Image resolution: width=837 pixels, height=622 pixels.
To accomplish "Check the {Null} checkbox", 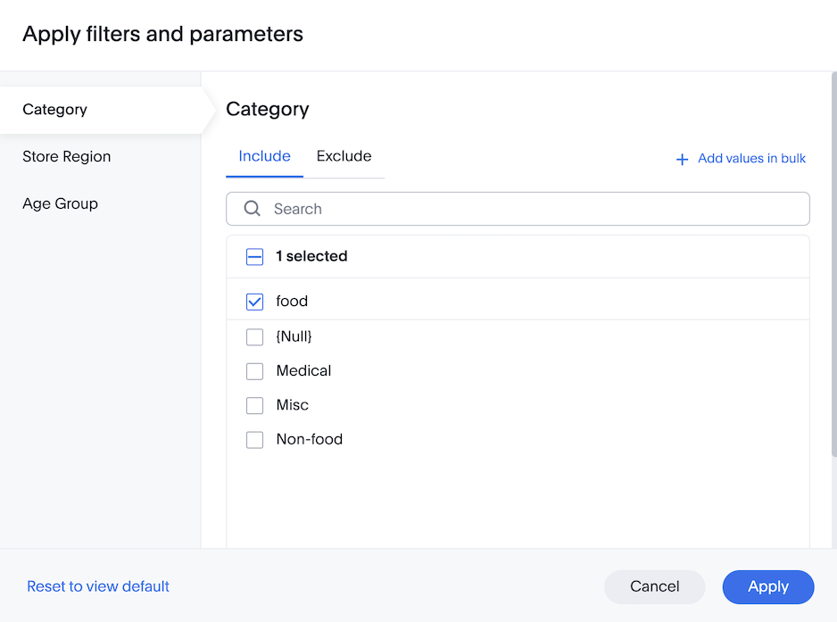I will coord(254,336).
